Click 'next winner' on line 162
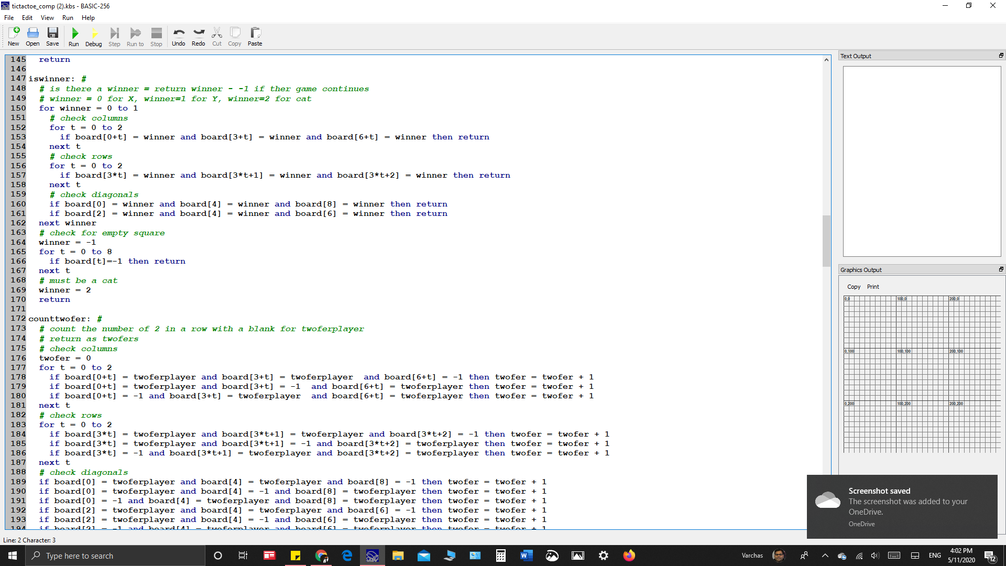The image size is (1006, 566). [x=68, y=223]
